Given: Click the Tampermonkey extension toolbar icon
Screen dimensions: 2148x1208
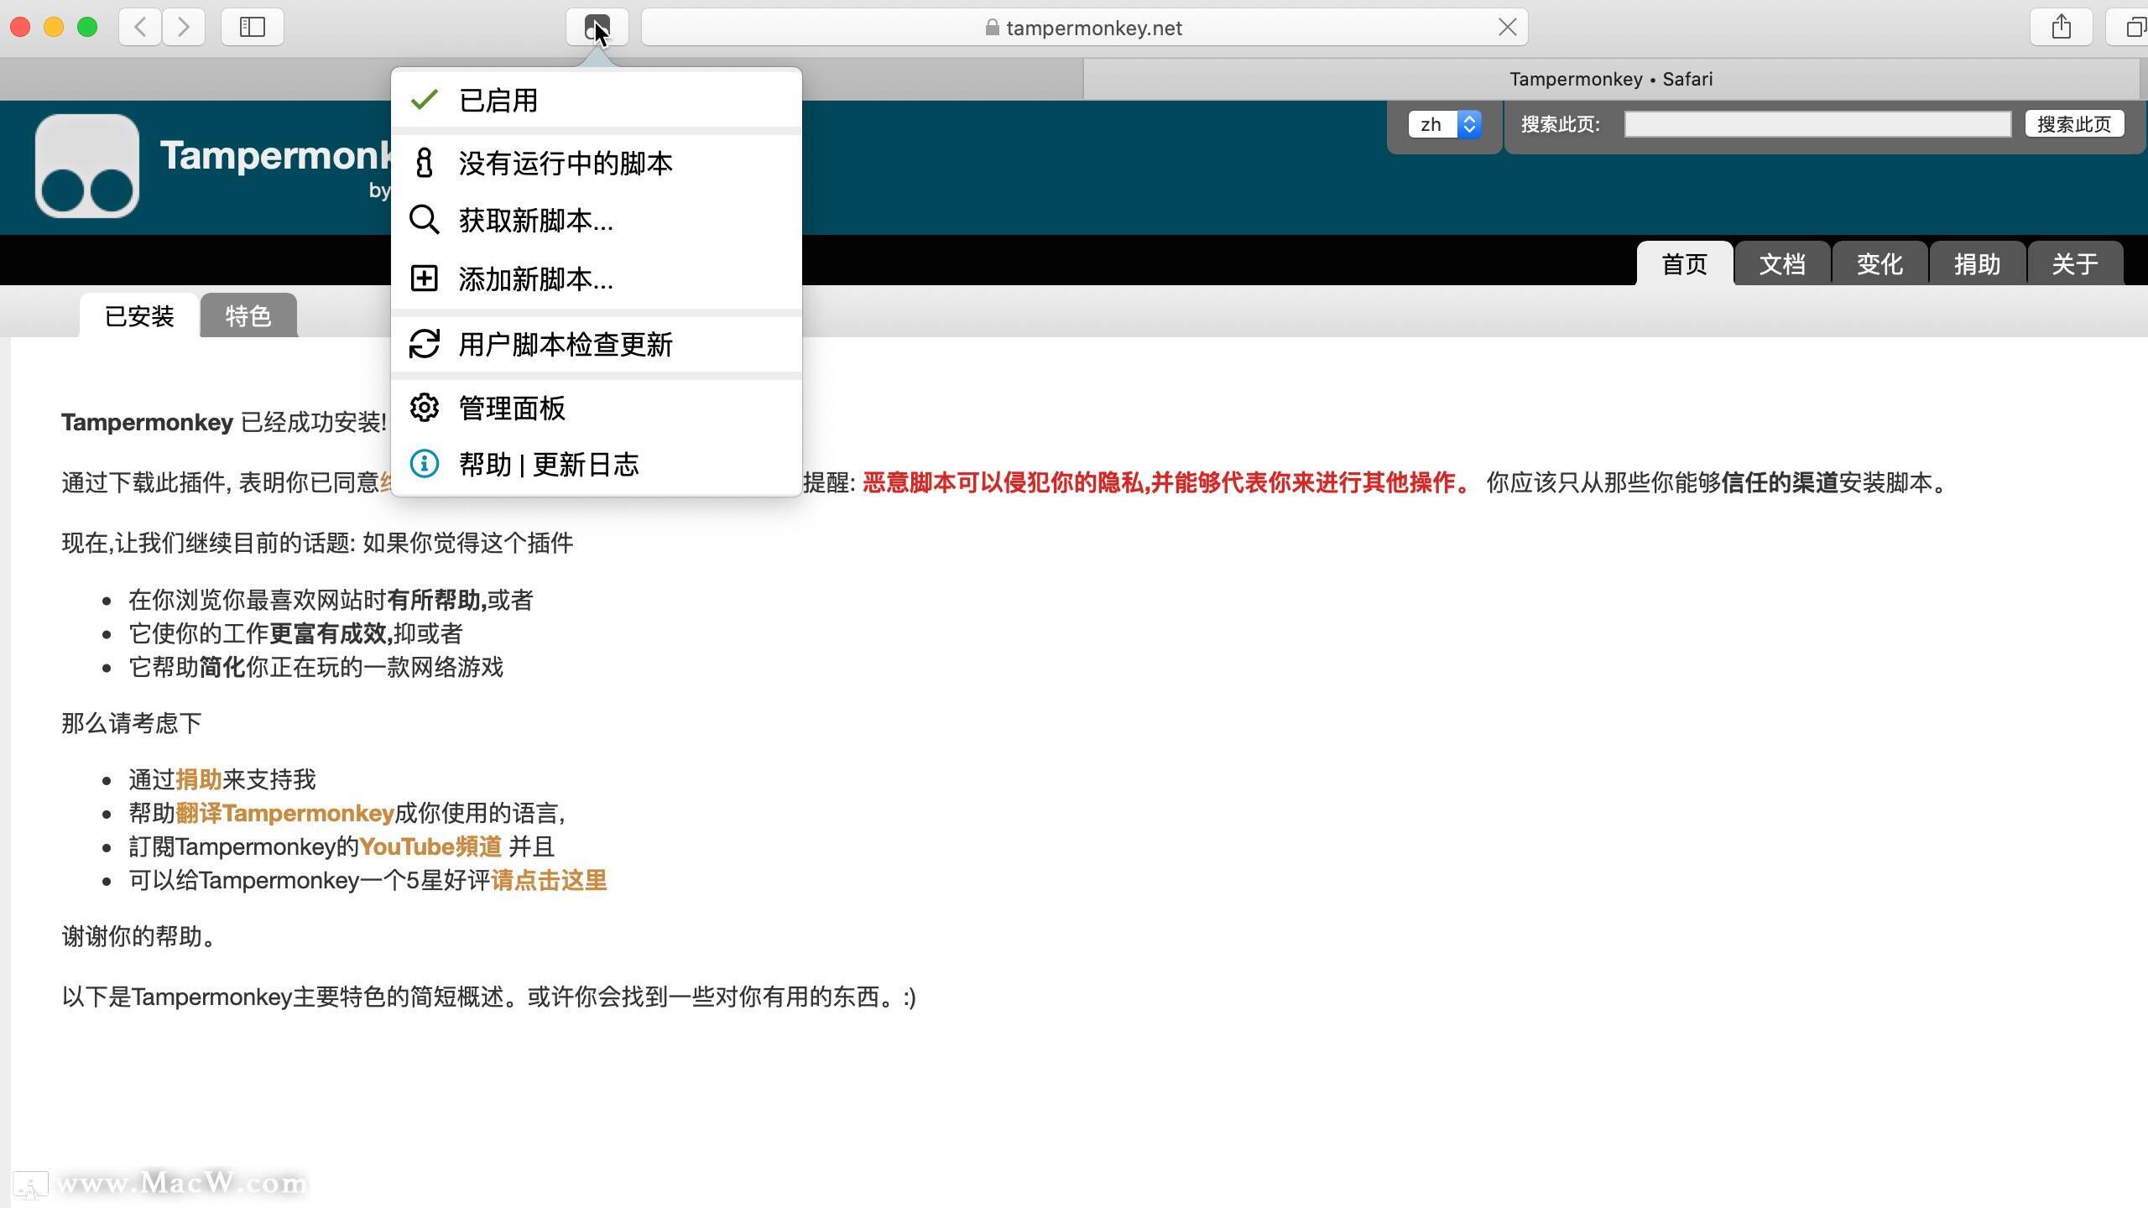Looking at the screenshot, I should click(597, 28).
